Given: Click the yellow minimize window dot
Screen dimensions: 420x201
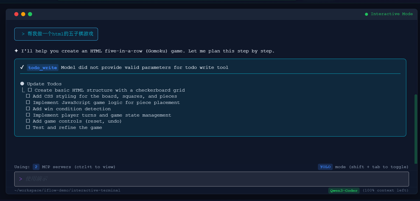Looking at the screenshot, I should coord(23,14).
